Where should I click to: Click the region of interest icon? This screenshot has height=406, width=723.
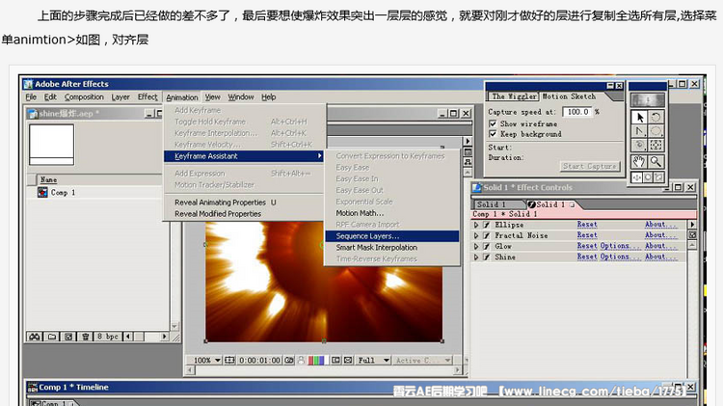click(x=336, y=360)
